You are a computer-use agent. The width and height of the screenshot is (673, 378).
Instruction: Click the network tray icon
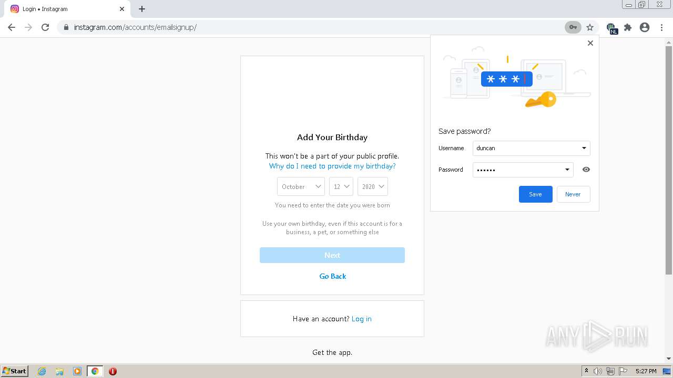(610, 371)
